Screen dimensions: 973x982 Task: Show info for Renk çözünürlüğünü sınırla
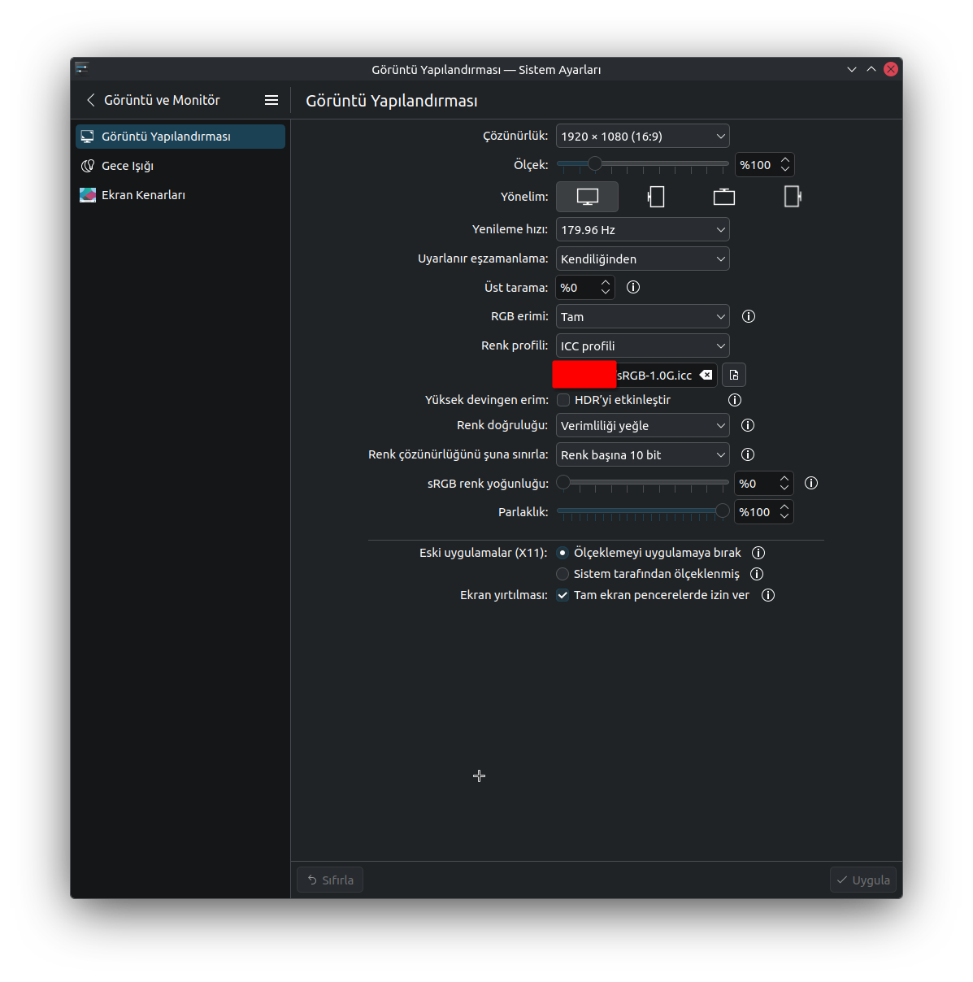pyautogui.click(x=748, y=454)
